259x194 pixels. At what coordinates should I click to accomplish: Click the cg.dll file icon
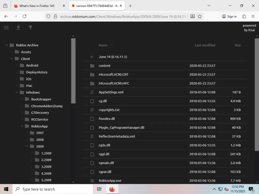tap(92, 101)
